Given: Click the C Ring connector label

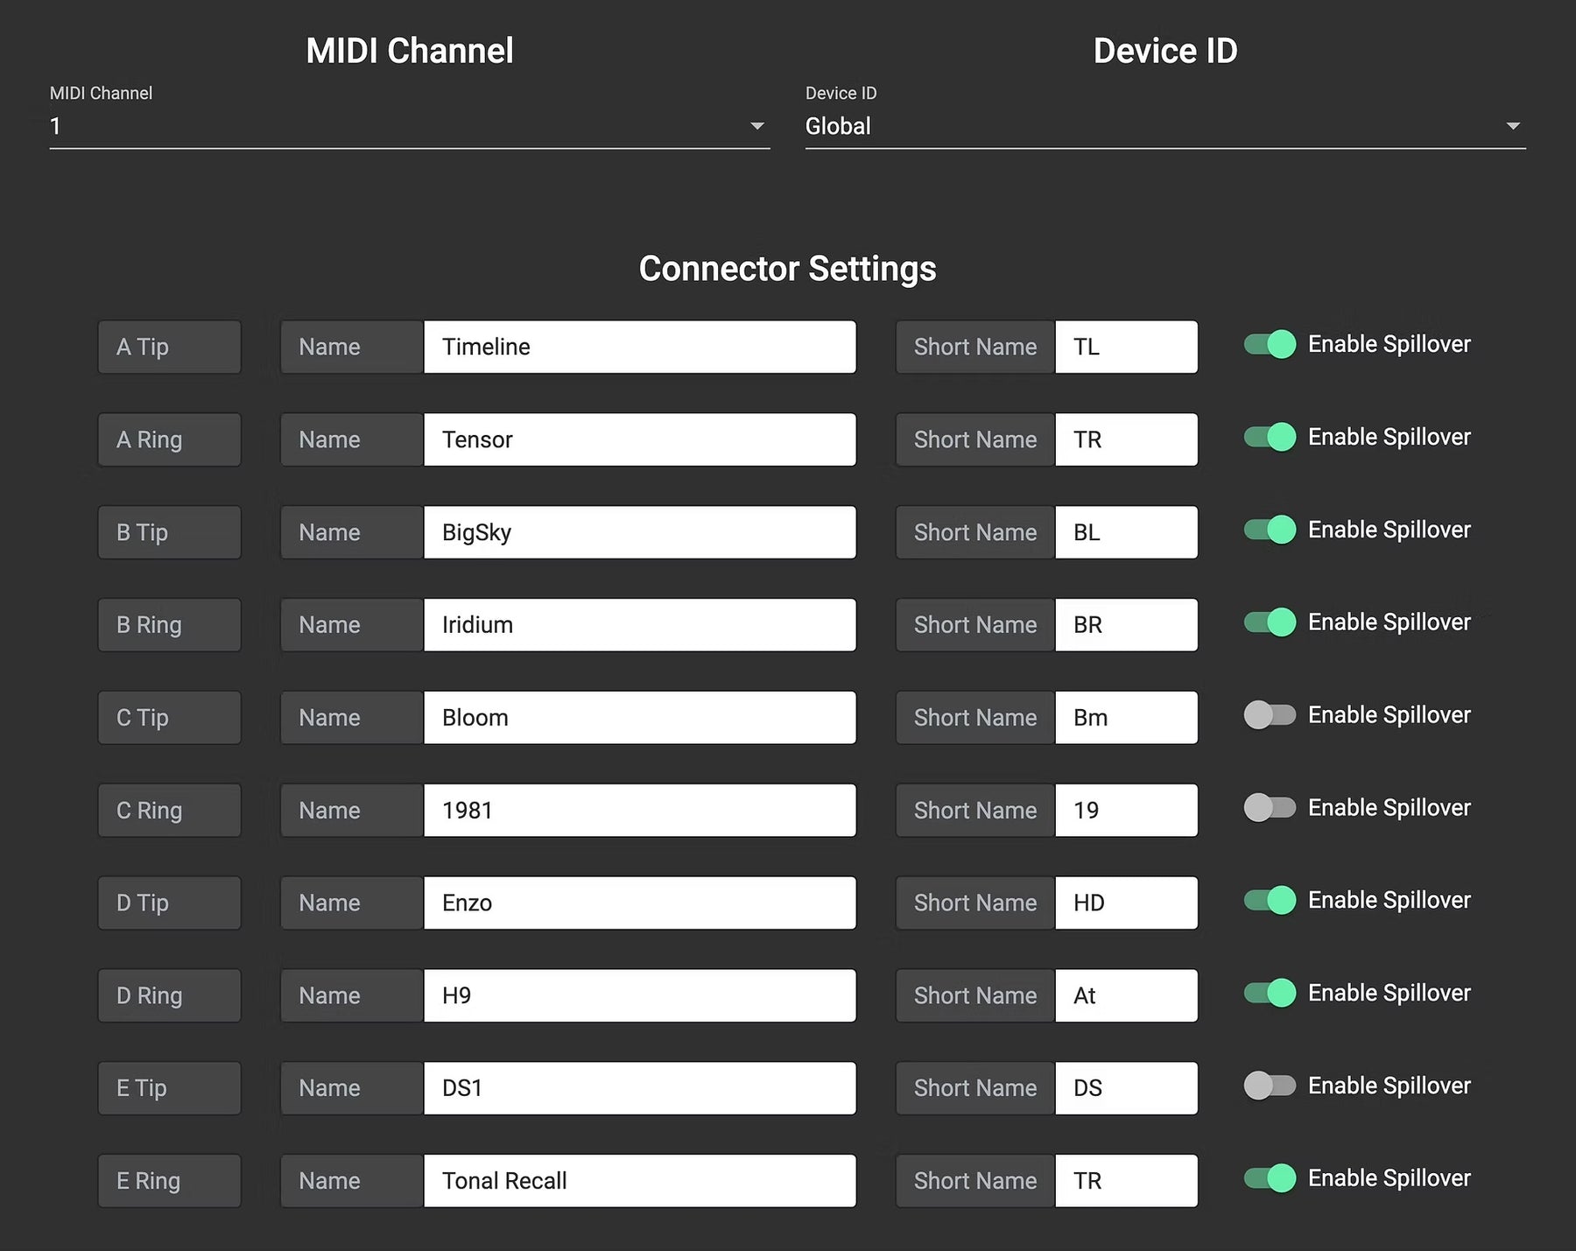Looking at the screenshot, I should pyautogui.click(x=169, y=811).
